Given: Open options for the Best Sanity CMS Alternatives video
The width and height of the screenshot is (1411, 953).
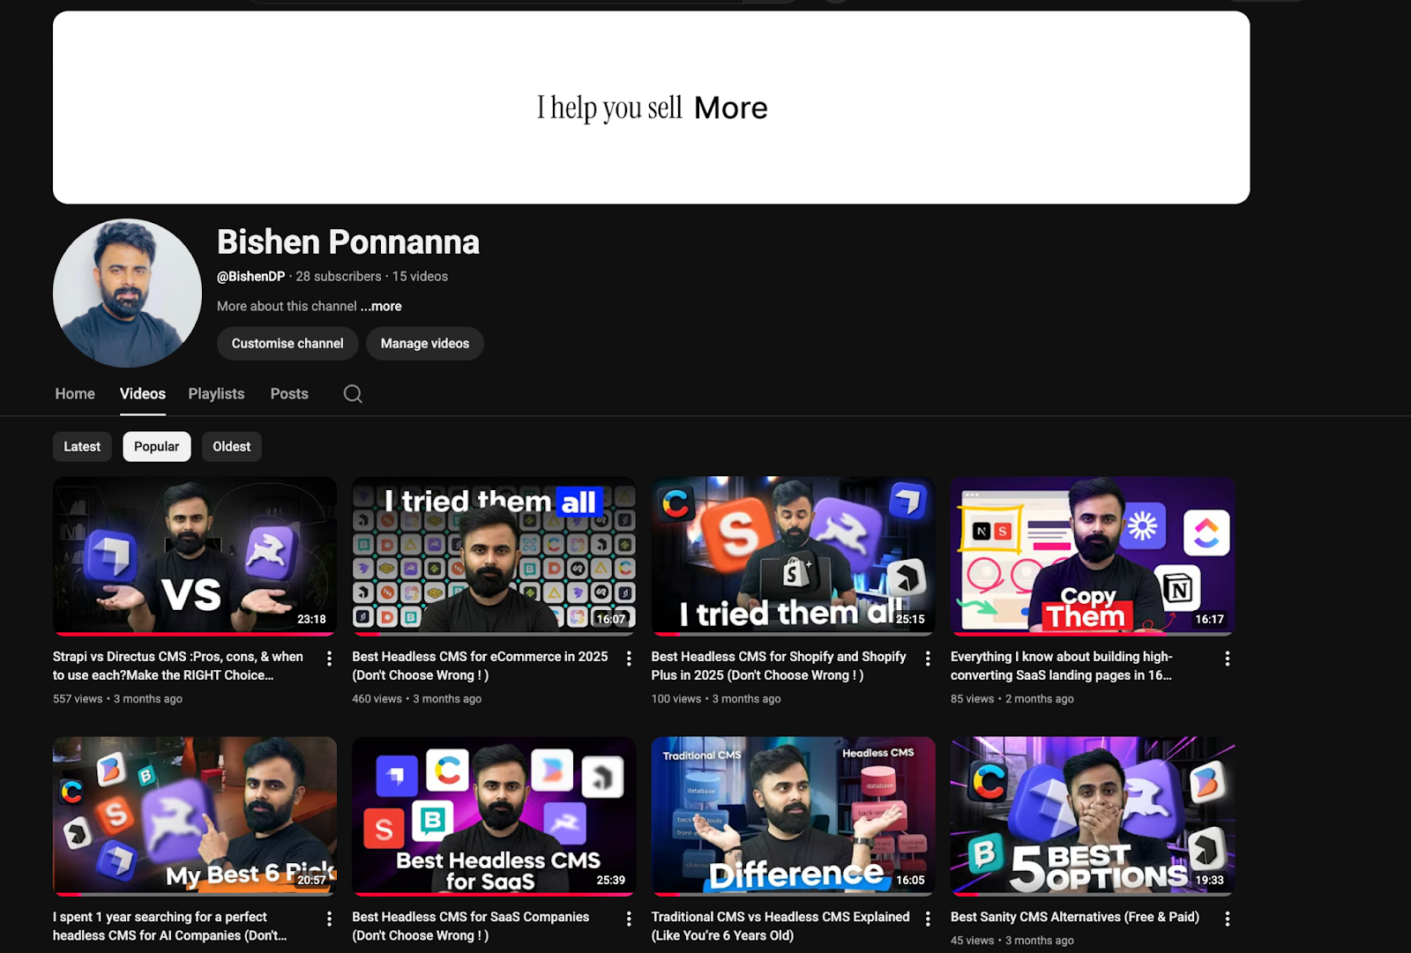Looking at the screenshot, I should [x=1227, y=918].
